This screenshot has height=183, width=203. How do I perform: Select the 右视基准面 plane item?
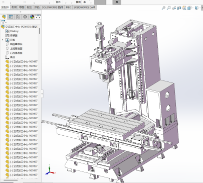click(16, 53)
